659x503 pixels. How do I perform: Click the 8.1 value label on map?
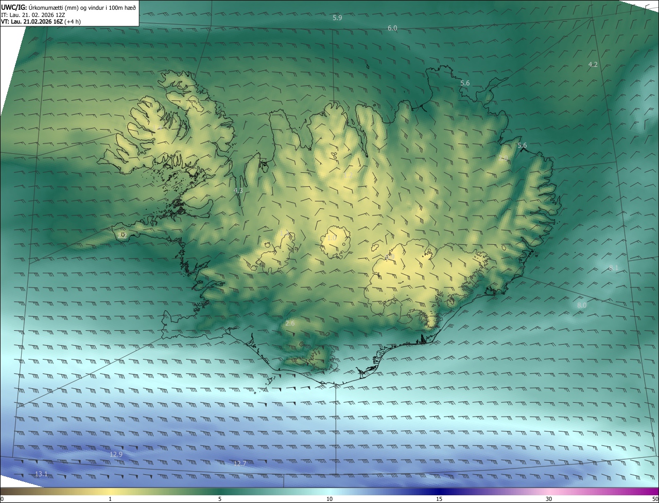pos(614,268)
